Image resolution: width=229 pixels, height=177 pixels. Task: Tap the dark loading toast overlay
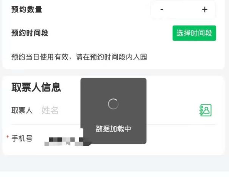point(114,111)
